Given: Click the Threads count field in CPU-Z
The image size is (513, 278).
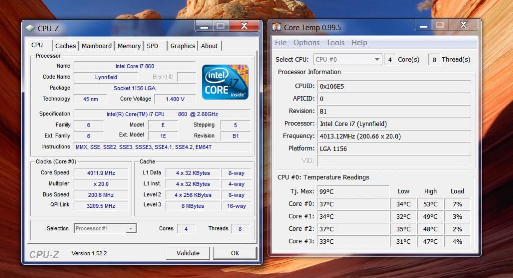Looking at the screenshot, I should [240, 229].
